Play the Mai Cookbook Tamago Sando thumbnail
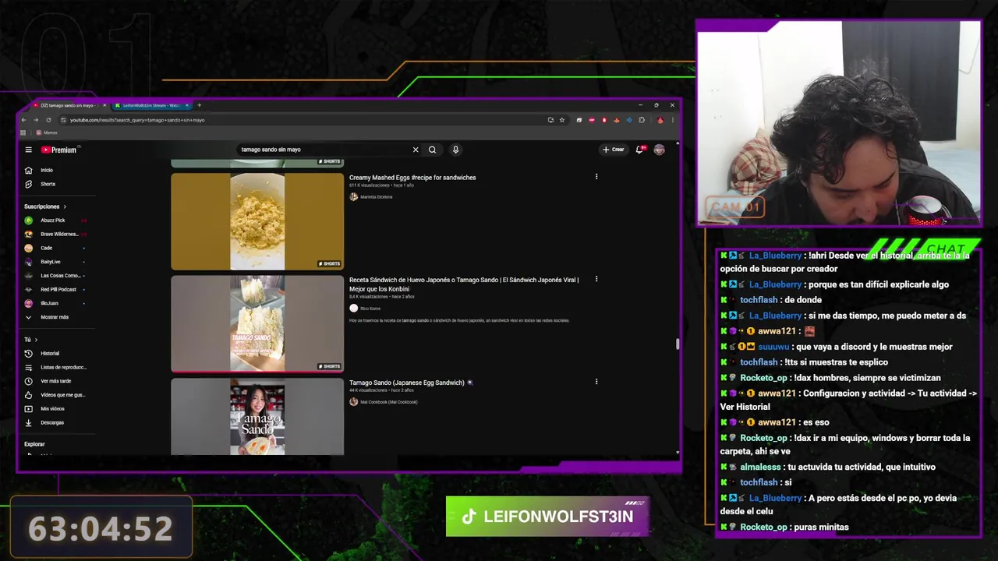Image resolution: width=998 pixels, height=561 pixels. pyautogui.click(x=257, y=417)
